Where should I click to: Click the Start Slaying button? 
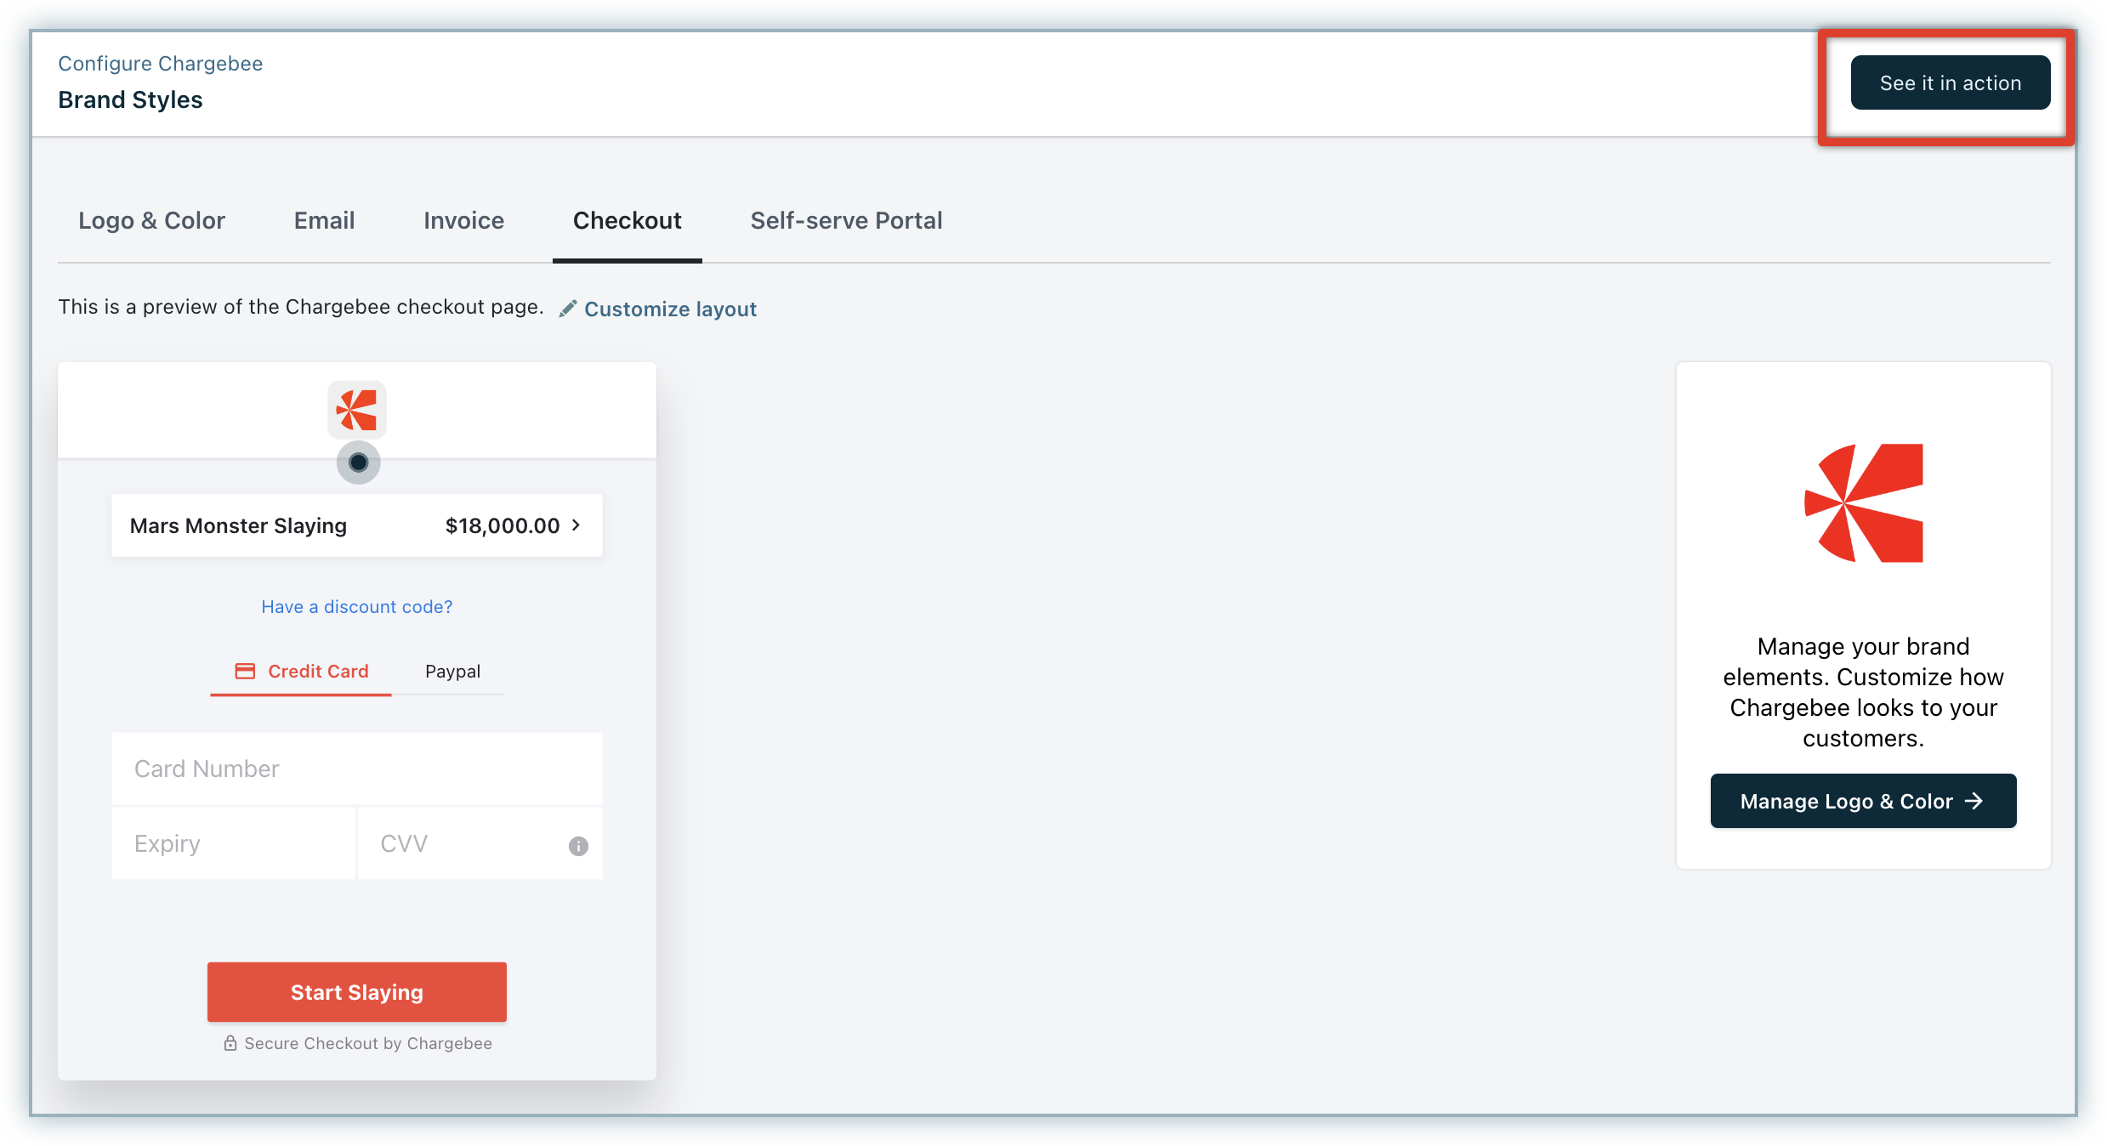pos(357,992)
